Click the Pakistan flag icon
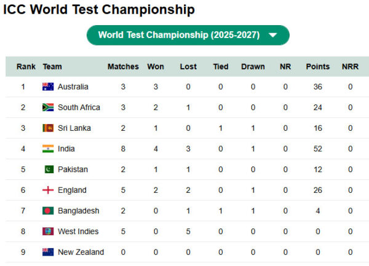This screenshot has width=369, height=266. click(48, 170)
